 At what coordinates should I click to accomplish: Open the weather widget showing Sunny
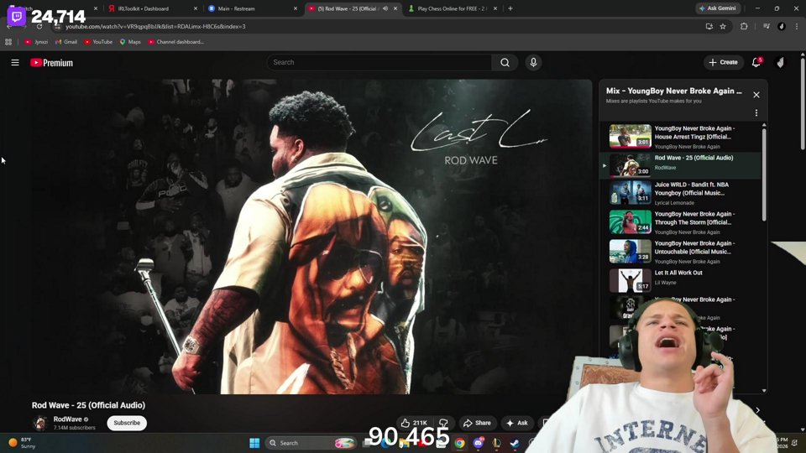(23, 443)
